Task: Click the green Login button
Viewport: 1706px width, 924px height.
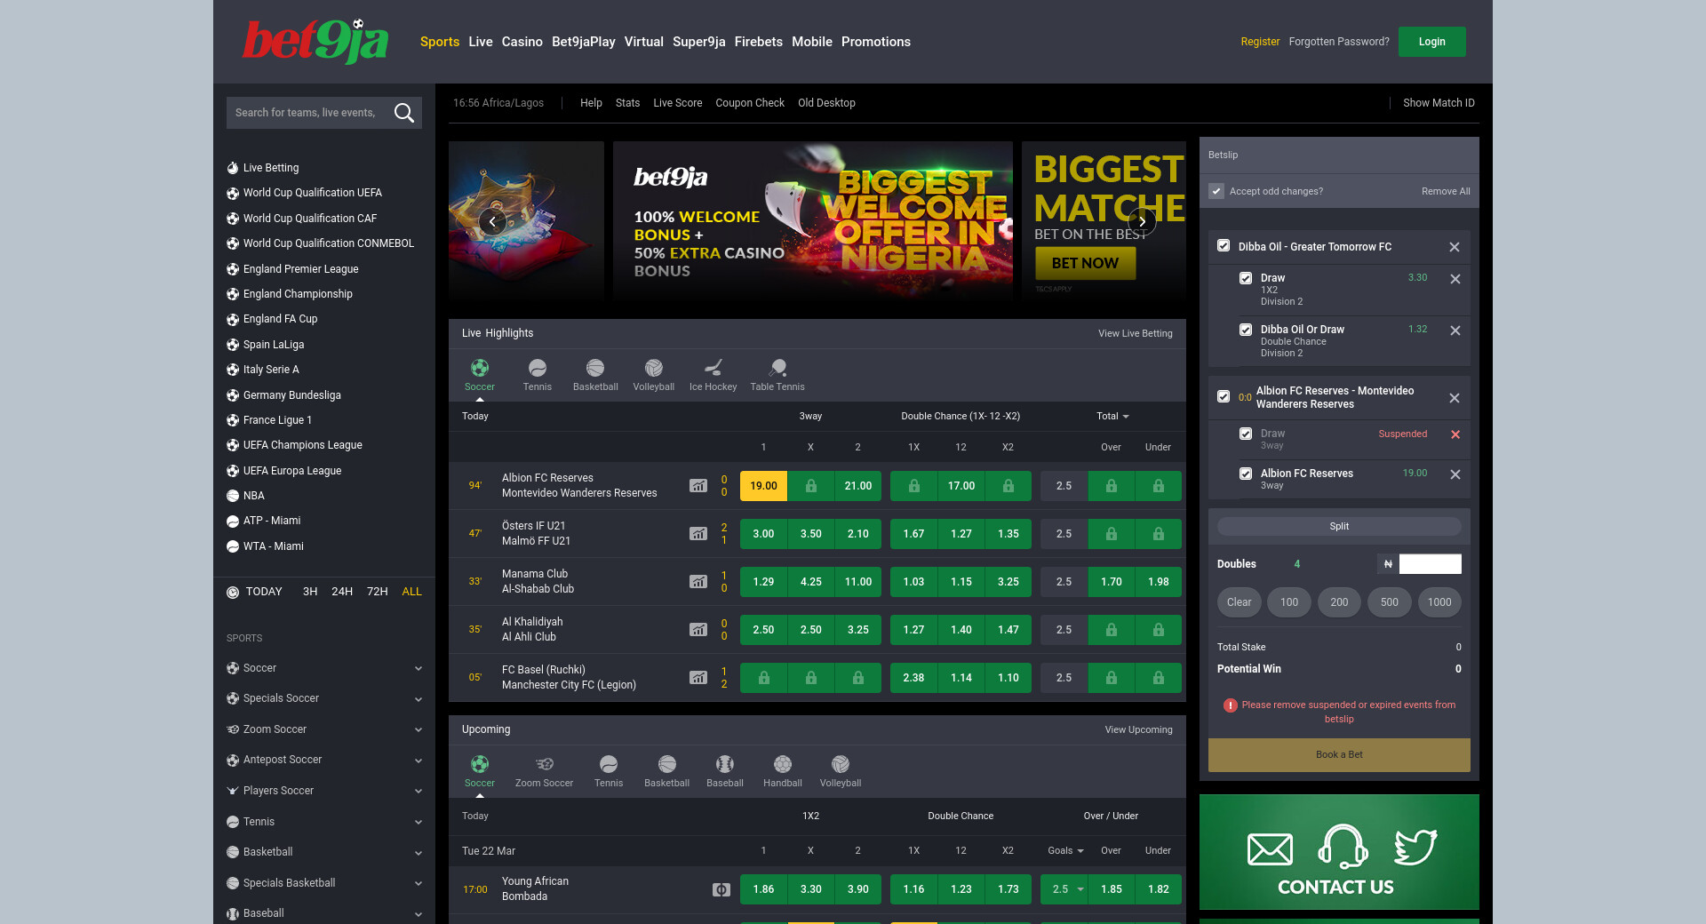Action: (x=1431, y=42)
